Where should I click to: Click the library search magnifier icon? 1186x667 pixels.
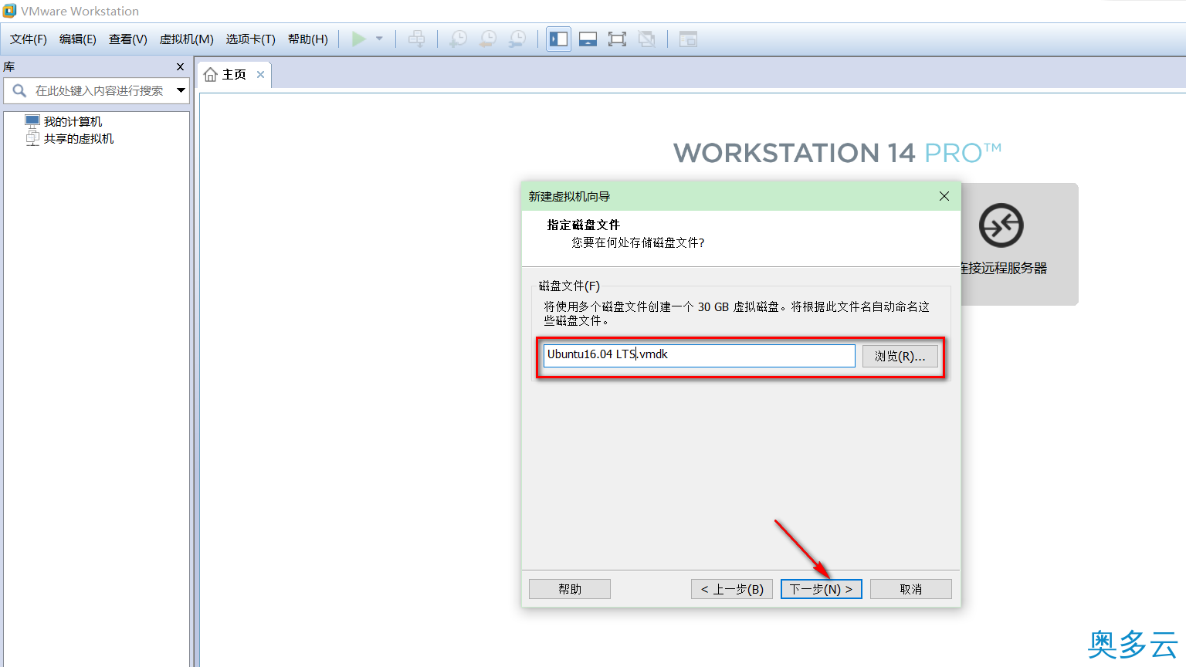[19, 90]
